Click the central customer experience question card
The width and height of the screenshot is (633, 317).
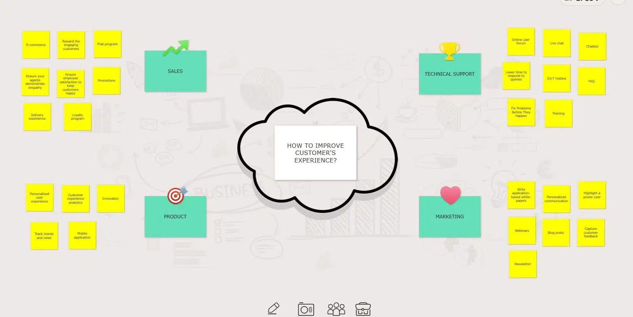coord(315,153)
